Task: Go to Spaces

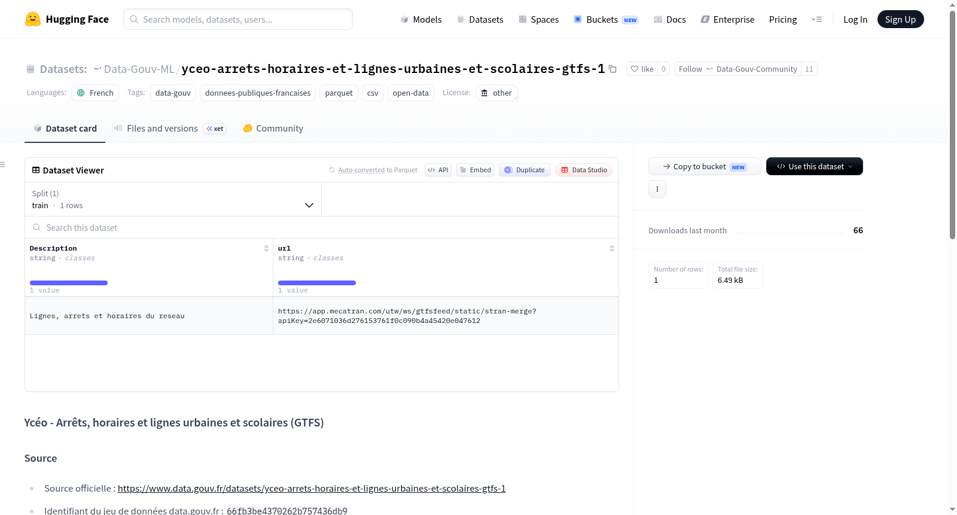Action: tap(538, 19)
